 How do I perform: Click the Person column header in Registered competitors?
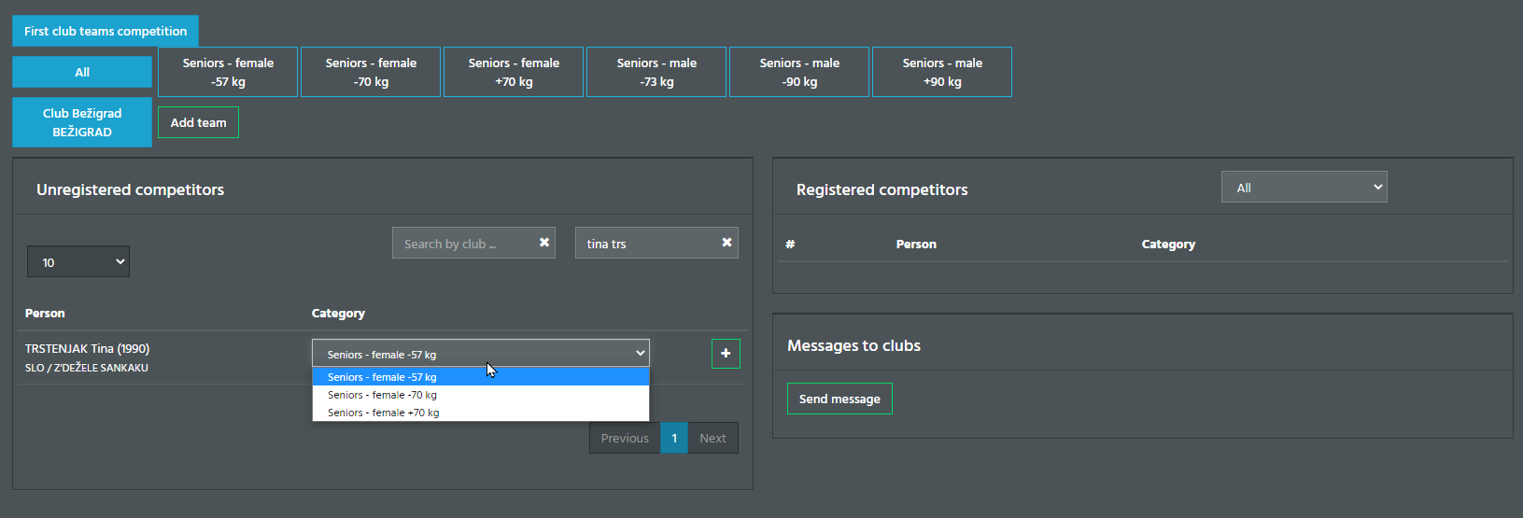click(916, 244)
